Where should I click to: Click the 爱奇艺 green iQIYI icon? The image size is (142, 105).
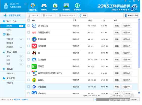[x=34, y=66]
